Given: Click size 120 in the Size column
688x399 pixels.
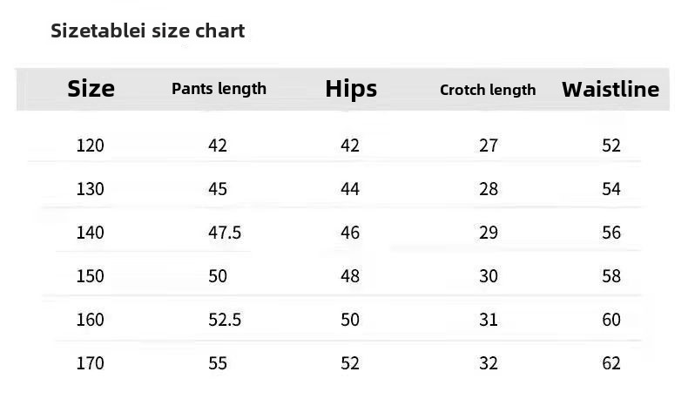Looking at the screenshot, I should coord(91,145).
